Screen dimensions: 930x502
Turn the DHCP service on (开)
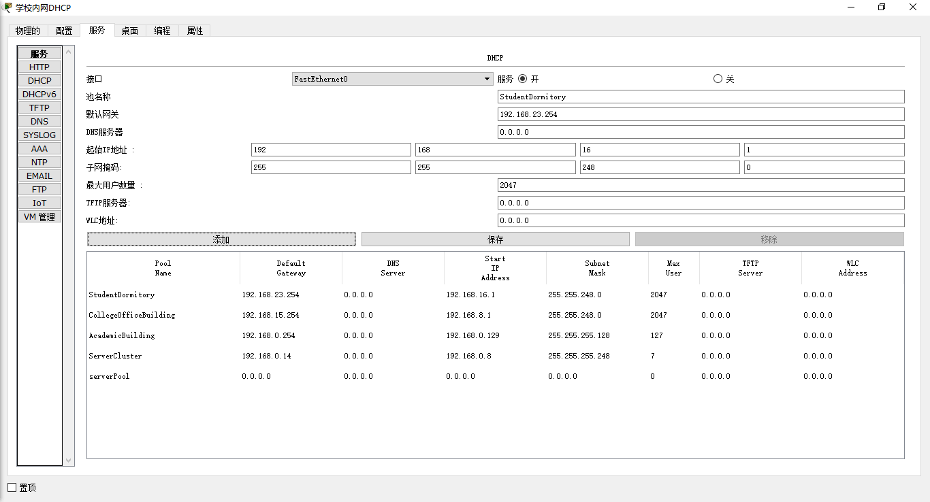point(523,79)
